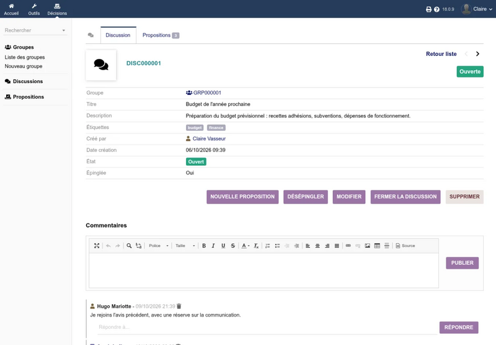Maximize the comment editor
The height and width of the screenshot is (345, 496).
97,246
